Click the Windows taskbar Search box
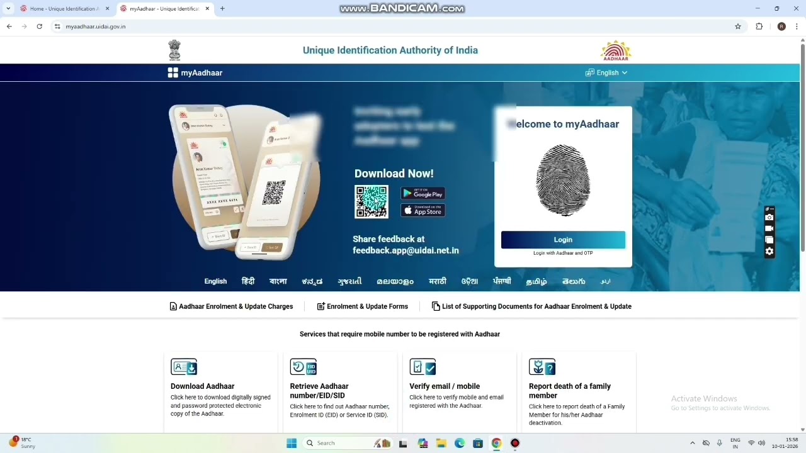The height and width of the screenshot is (453, 806). point(347,443)
